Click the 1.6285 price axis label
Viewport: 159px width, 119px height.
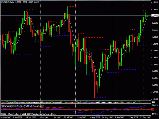pos(155,78)
